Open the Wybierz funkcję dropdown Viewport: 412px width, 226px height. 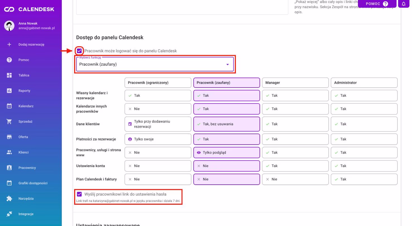point(155,64)
